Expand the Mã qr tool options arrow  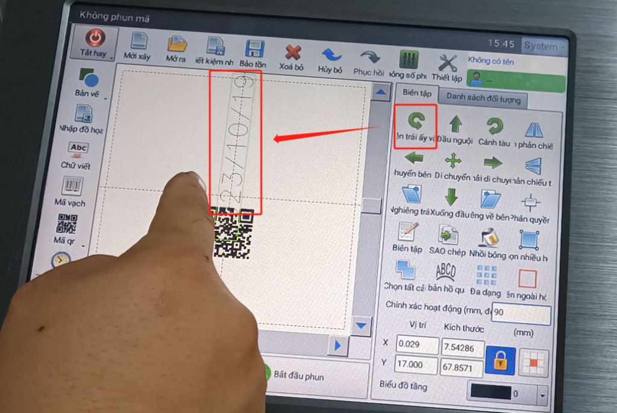(83, 245)
